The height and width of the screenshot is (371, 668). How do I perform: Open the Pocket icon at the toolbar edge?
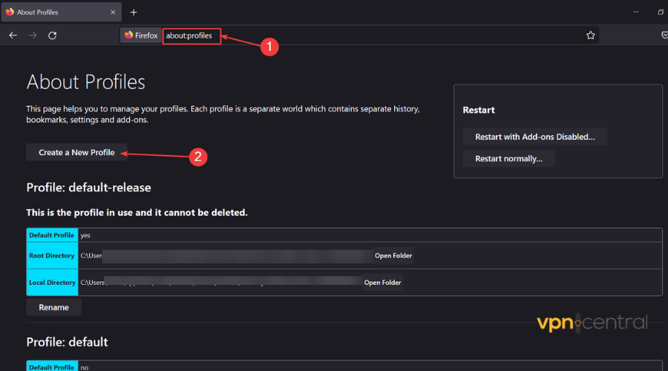pyautogui.click(x=664, y=36)
